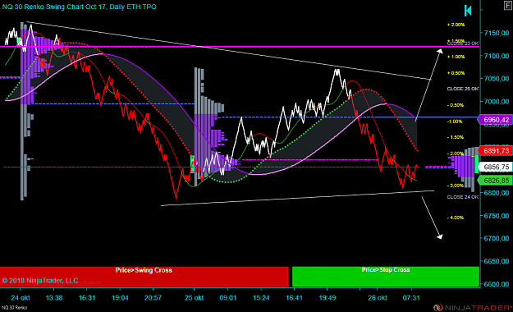The width and height of the screenshot is (513, 312).
Task: Click the 6750,00 price axis label
Action: coord(497,216)
